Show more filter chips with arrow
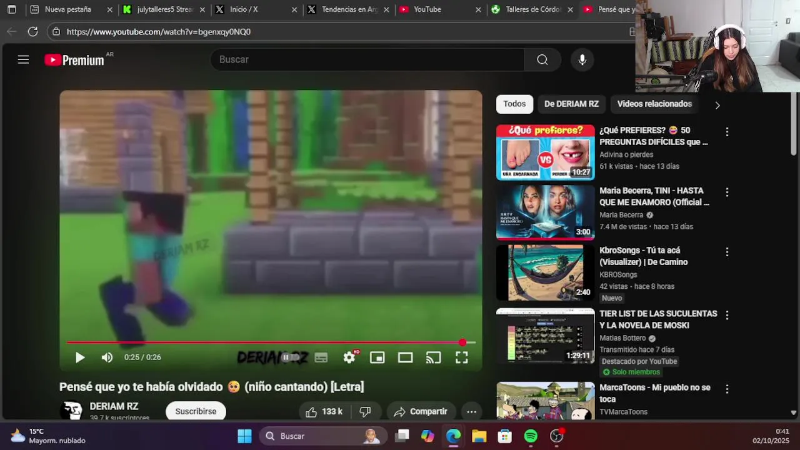This screenshot has height=450, width=800. point(717,105)
